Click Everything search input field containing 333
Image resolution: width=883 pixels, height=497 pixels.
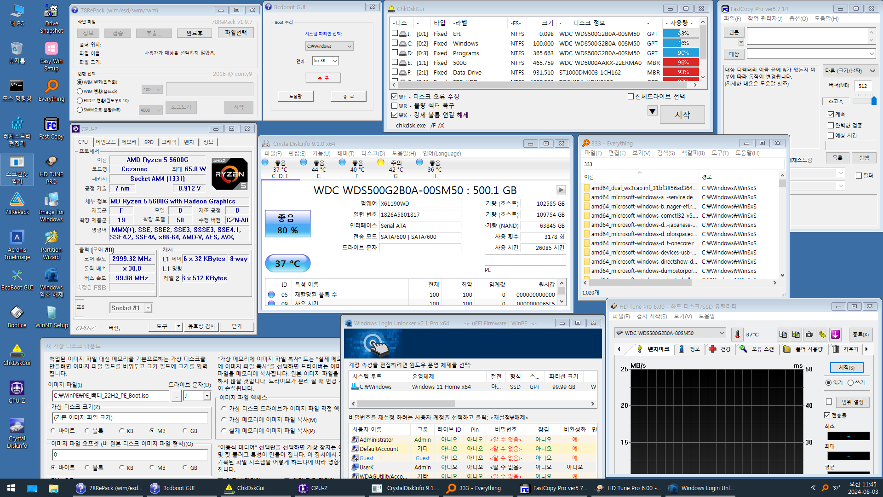pyautogui.click(x=683, y=164)
